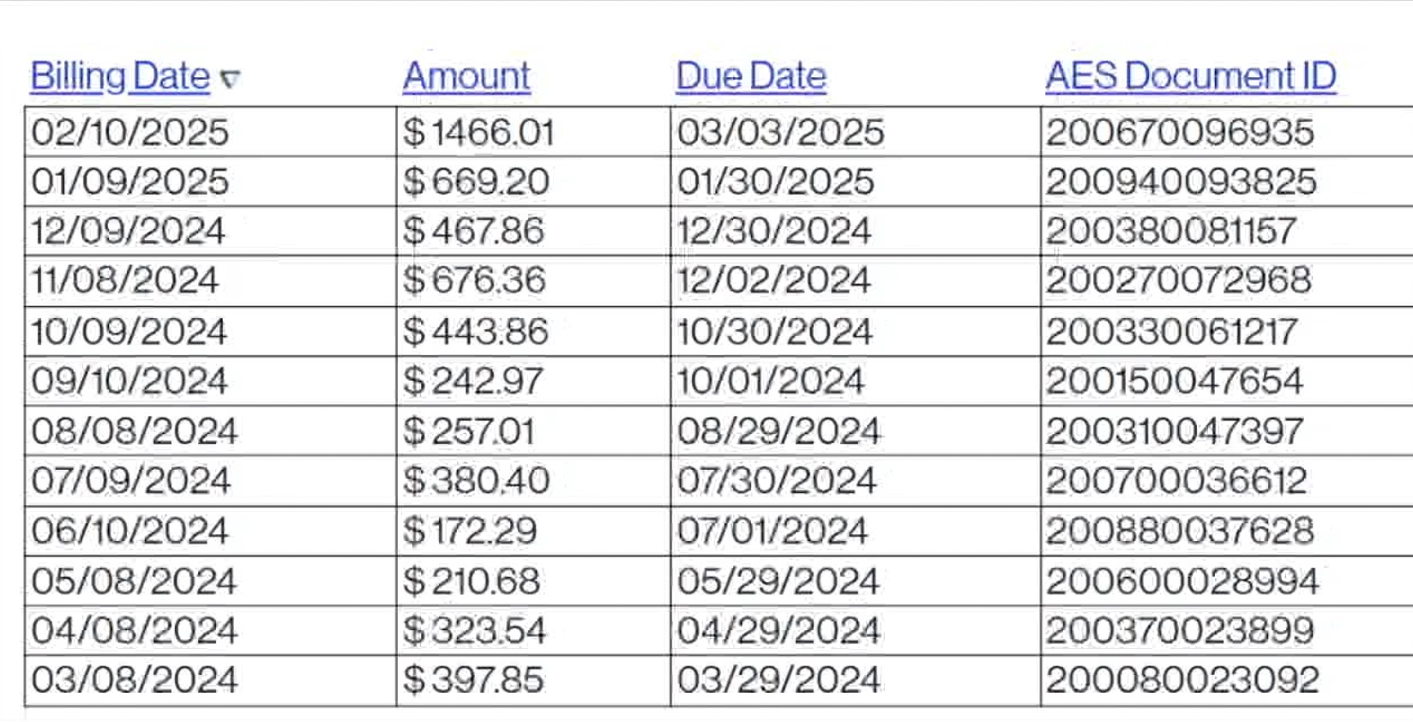Sort by Amount column header
1413x722 pixels.
point(466,76)
